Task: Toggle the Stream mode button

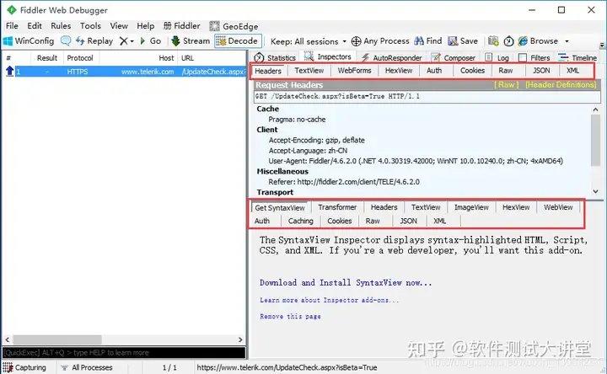Action: click(x=191, y=41)
